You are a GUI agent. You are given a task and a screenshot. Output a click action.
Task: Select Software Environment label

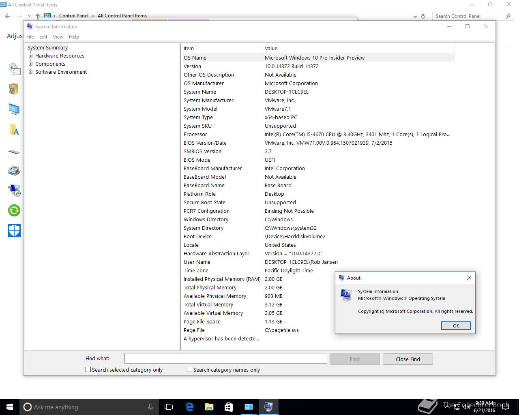[x=61, y=72]
